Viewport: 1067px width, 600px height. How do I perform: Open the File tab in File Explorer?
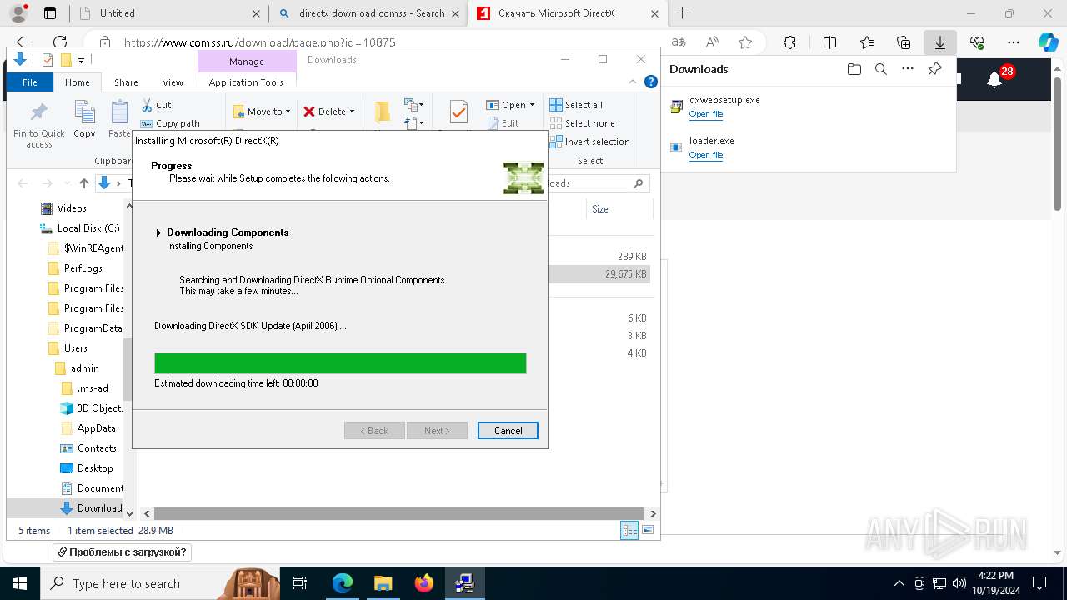tap(30, 82)
